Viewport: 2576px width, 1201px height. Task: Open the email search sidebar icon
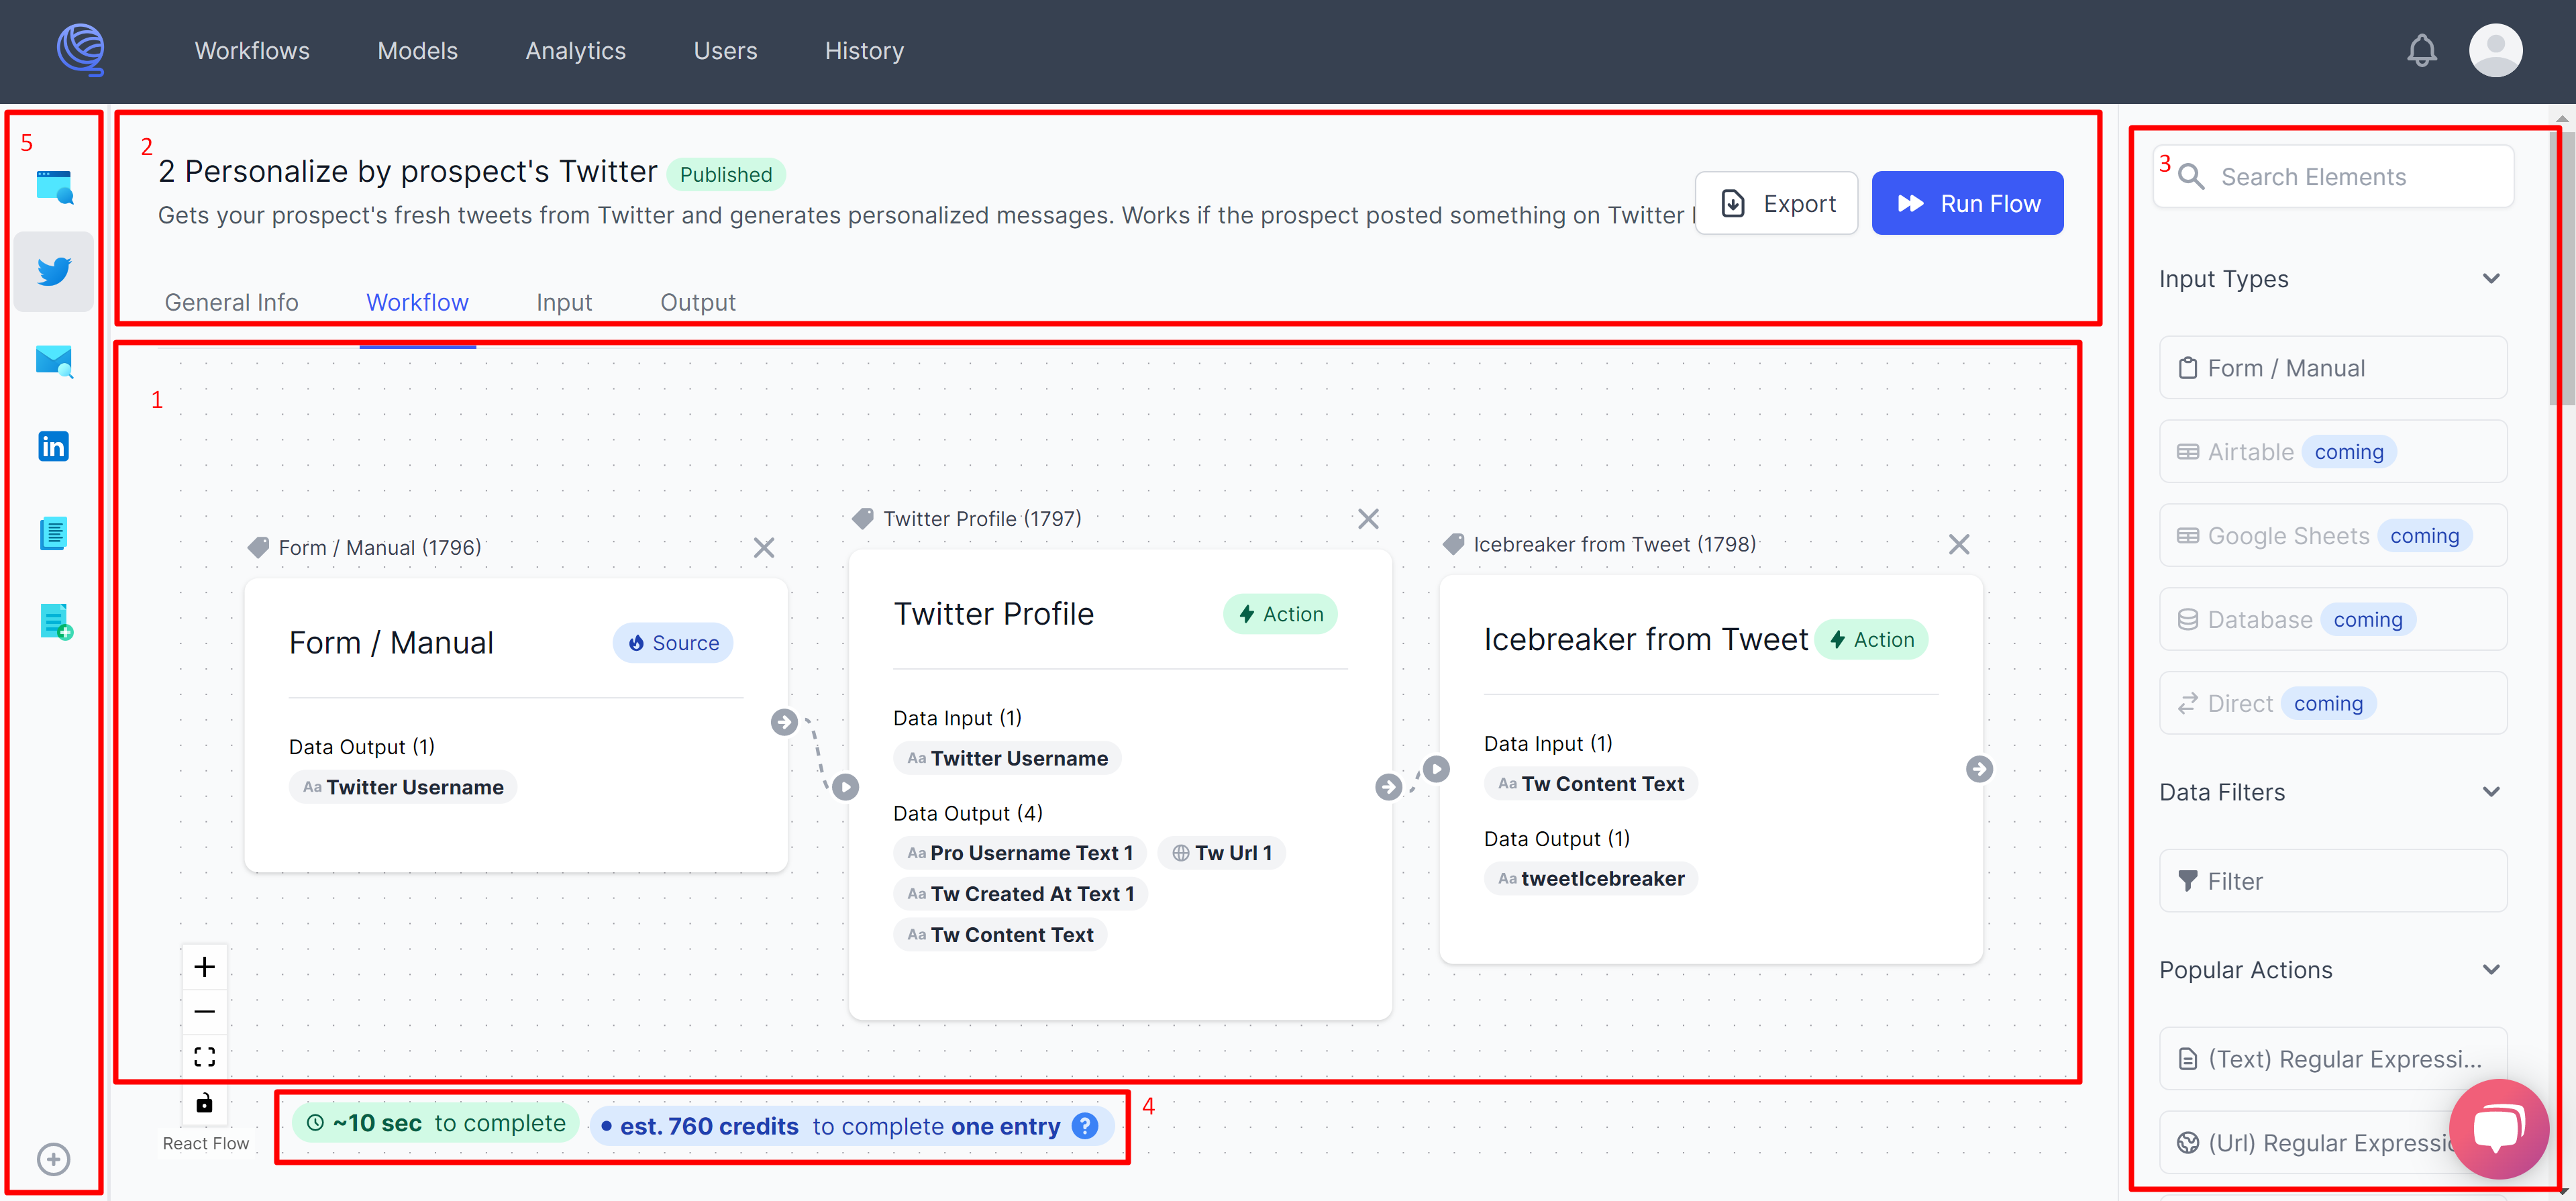[x=54, y=360]
